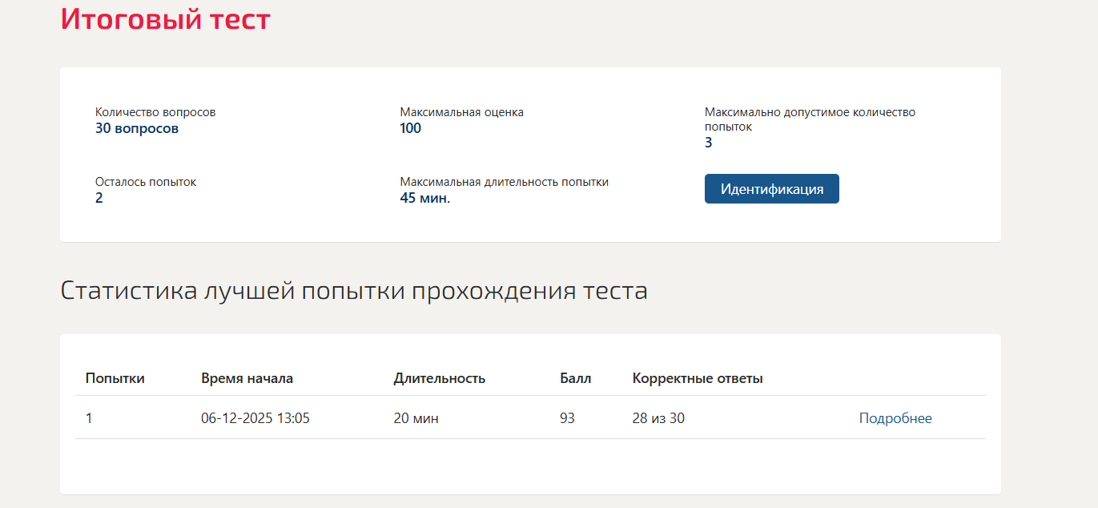Click the '28 из 30' correct answers cell
The height and width of the screenshot is (508, 1098).
658,418
